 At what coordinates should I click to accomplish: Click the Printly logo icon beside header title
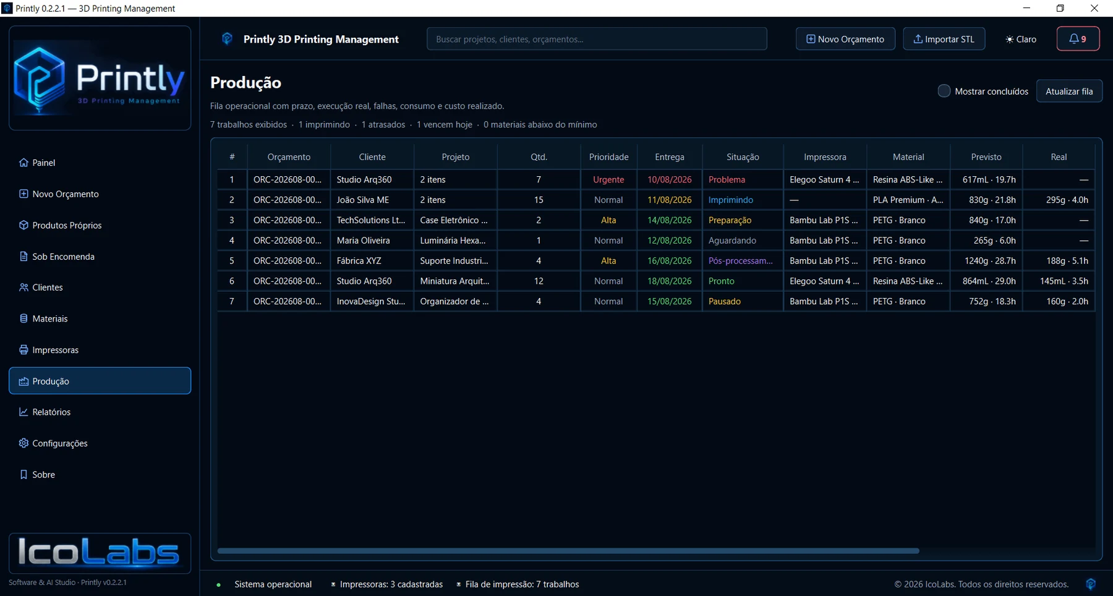[227, 39]
